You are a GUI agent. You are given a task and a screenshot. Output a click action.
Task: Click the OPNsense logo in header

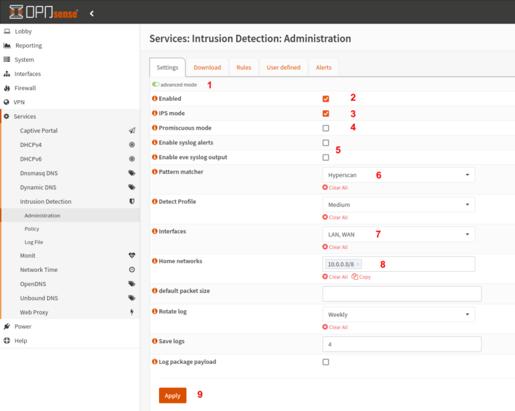click(x=44, y=12)
